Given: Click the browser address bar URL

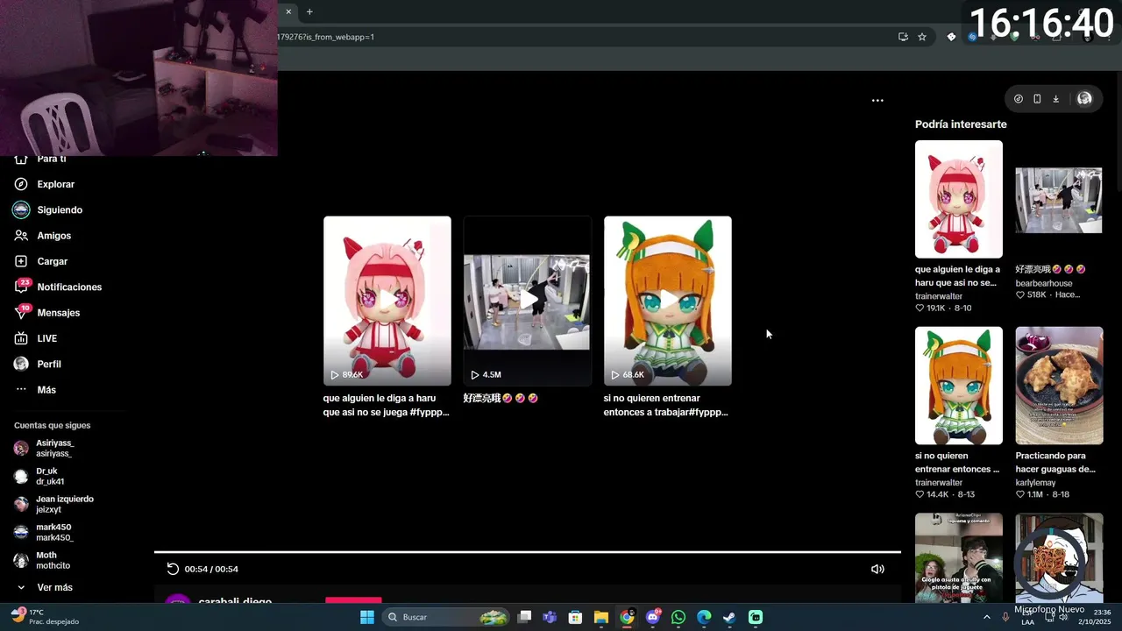Looking at the screenshot, I should (325, 37).
